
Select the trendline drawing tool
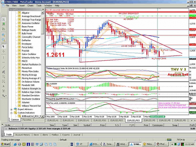[3, 67]
